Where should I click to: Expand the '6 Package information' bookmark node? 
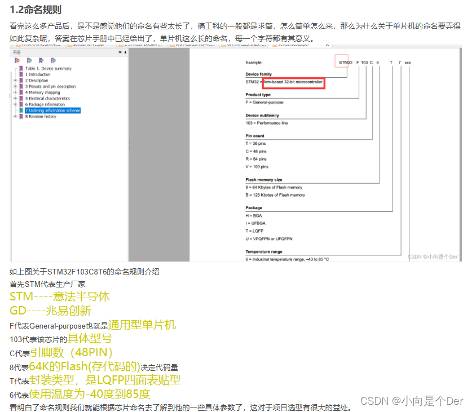[x=15, y=104]
